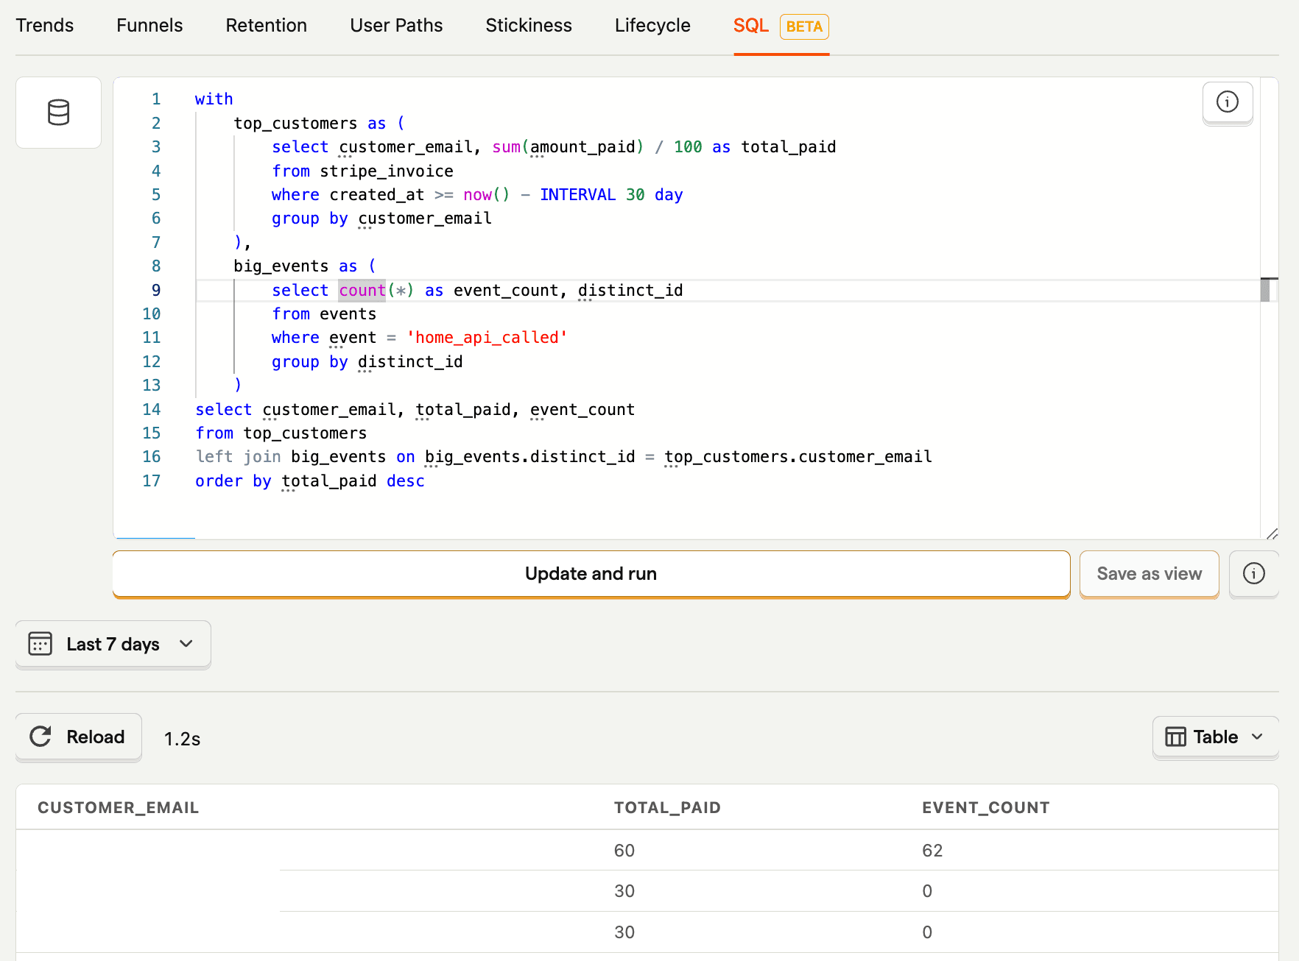The width and height of the screenshot is (1299, 961).
Task: Click 'big_events' on line 8
Action: [x=281, y=266]
